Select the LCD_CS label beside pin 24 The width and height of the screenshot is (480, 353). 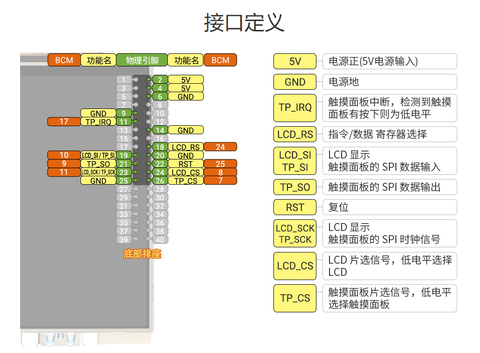pos(186,172)
